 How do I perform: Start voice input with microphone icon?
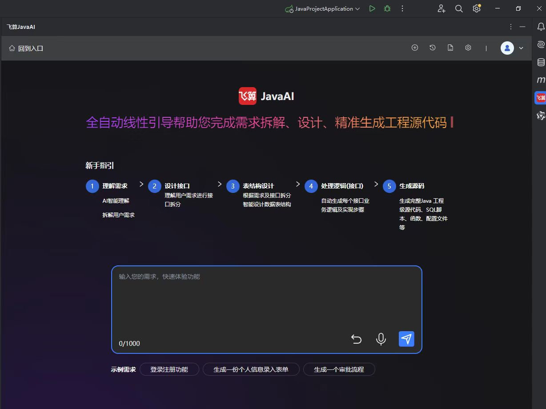(x=381, y=339)
